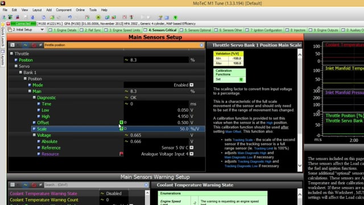Click the Scale value 50.0 cell
This screenshot has height=205, width=364.
coord(156,129)
